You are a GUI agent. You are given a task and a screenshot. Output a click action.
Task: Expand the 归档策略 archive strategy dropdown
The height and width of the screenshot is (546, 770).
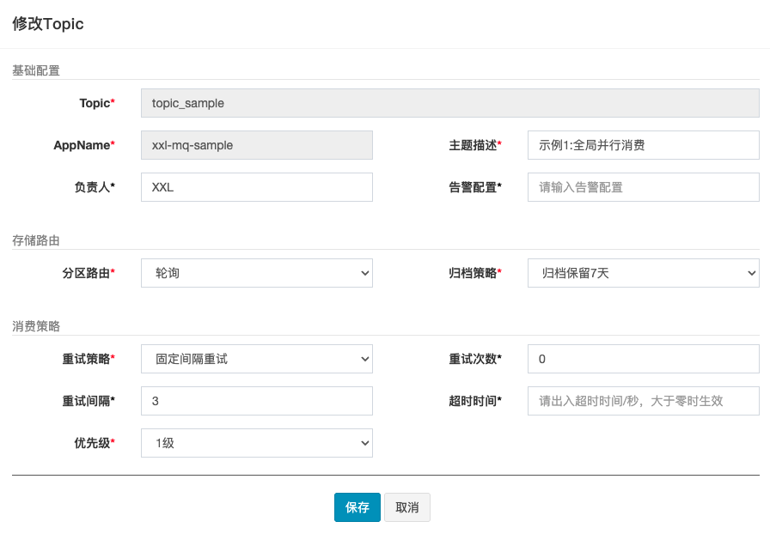point(643,274)
